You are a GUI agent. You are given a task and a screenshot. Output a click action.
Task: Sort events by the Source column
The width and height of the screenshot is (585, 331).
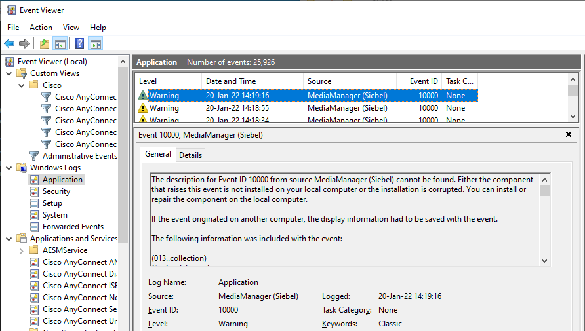click(x=350, y=81)
